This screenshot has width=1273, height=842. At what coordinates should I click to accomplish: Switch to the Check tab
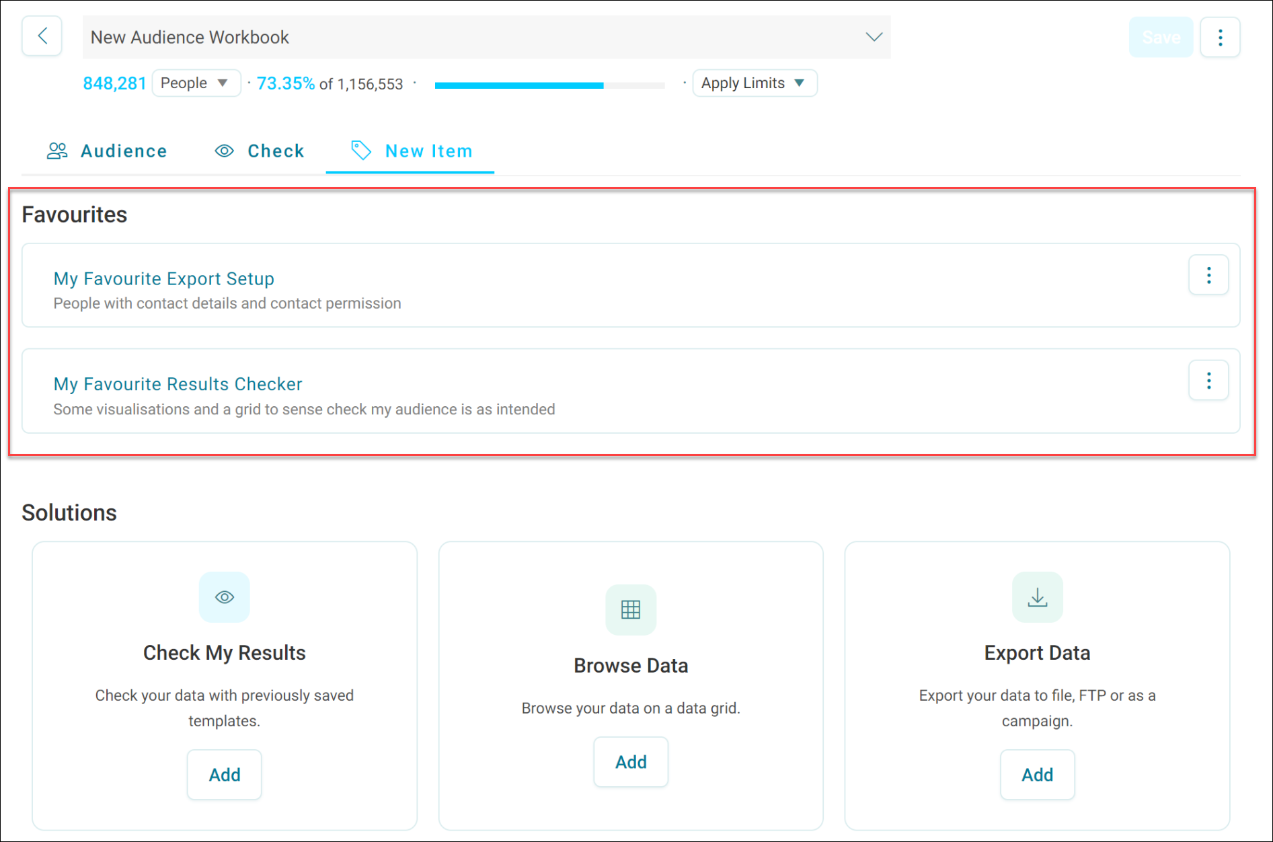coord(260,151)
